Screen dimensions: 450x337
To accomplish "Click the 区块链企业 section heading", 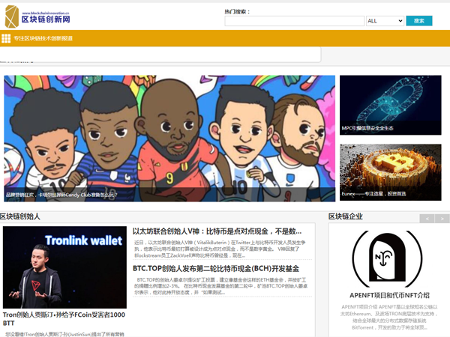I will [346, 216].
